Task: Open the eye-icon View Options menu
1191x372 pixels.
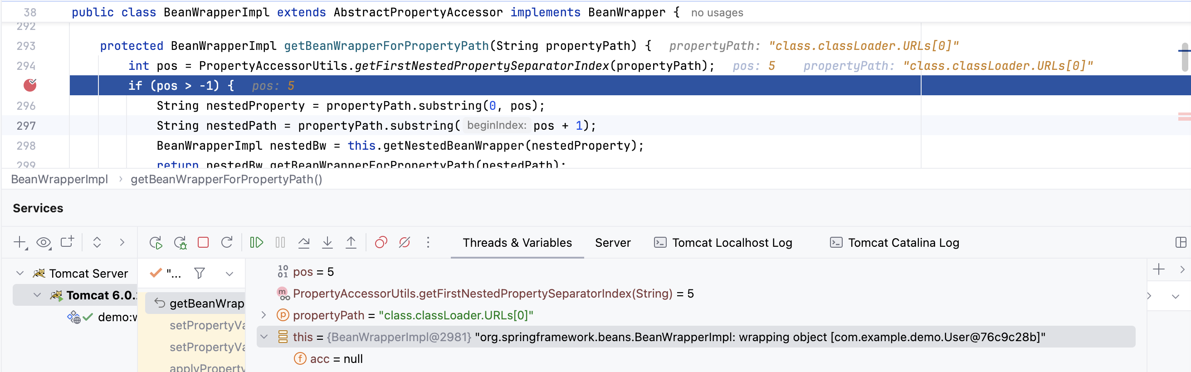Action: [x=44, y=242]
